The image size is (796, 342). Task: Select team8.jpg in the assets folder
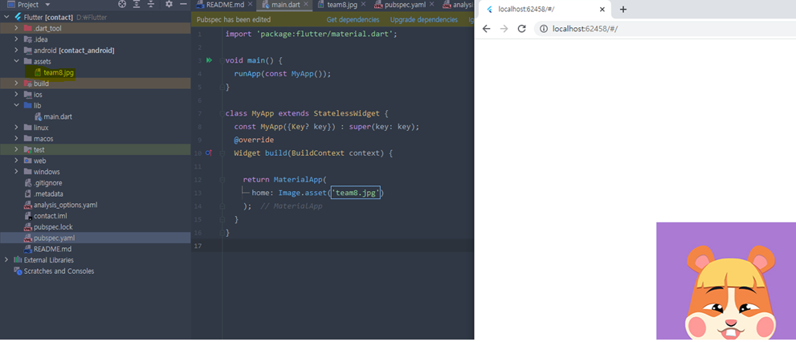tap(59, 72)
